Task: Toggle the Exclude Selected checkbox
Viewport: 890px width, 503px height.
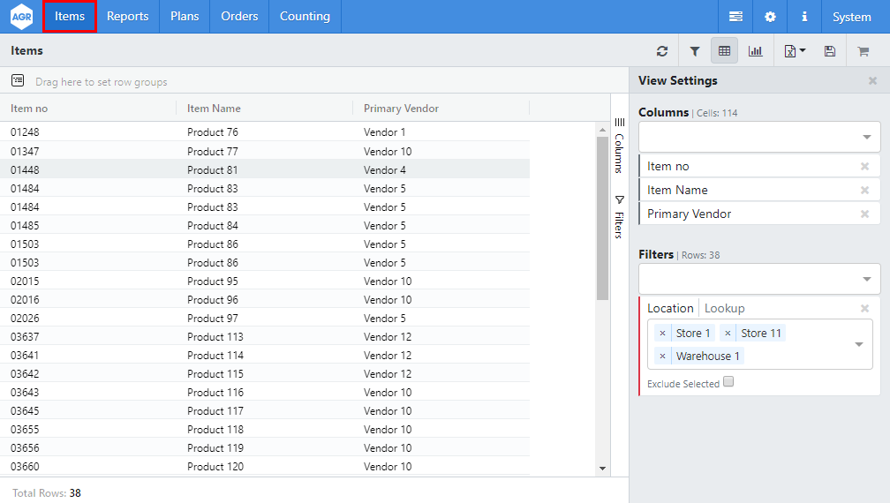Action: (728, 382)
